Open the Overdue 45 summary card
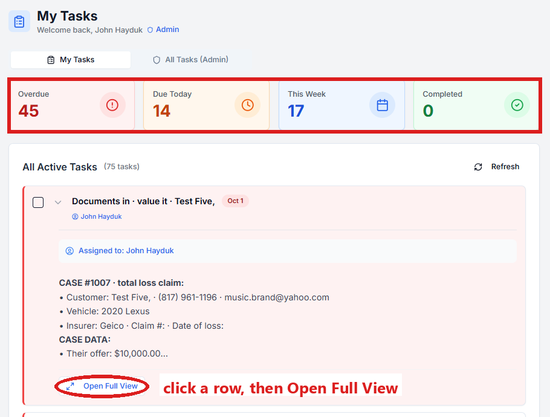The width and height of the screenshot is (550, 417). [x=73, y=105]
